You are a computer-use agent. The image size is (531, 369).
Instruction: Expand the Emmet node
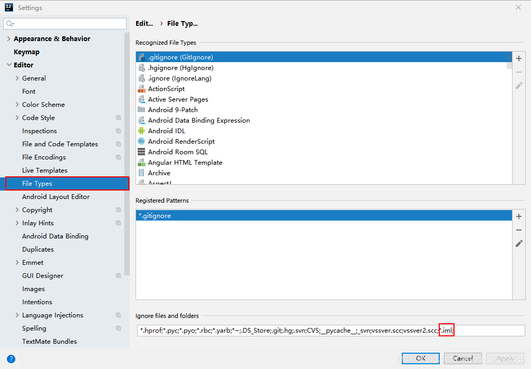17,263
